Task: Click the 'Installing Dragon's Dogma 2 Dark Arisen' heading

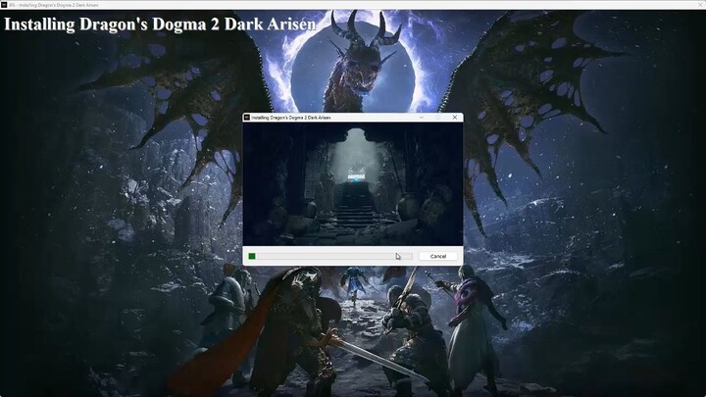Action: tap(160, 24)
